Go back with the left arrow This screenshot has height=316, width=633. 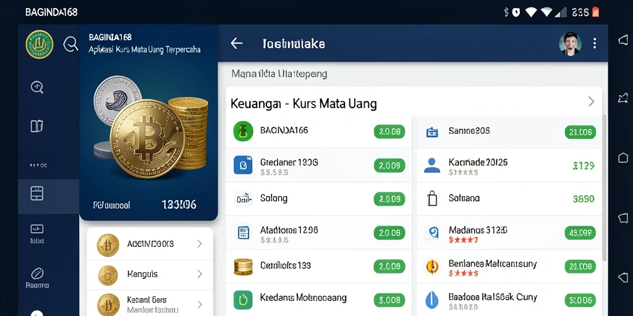click(237, 44)
